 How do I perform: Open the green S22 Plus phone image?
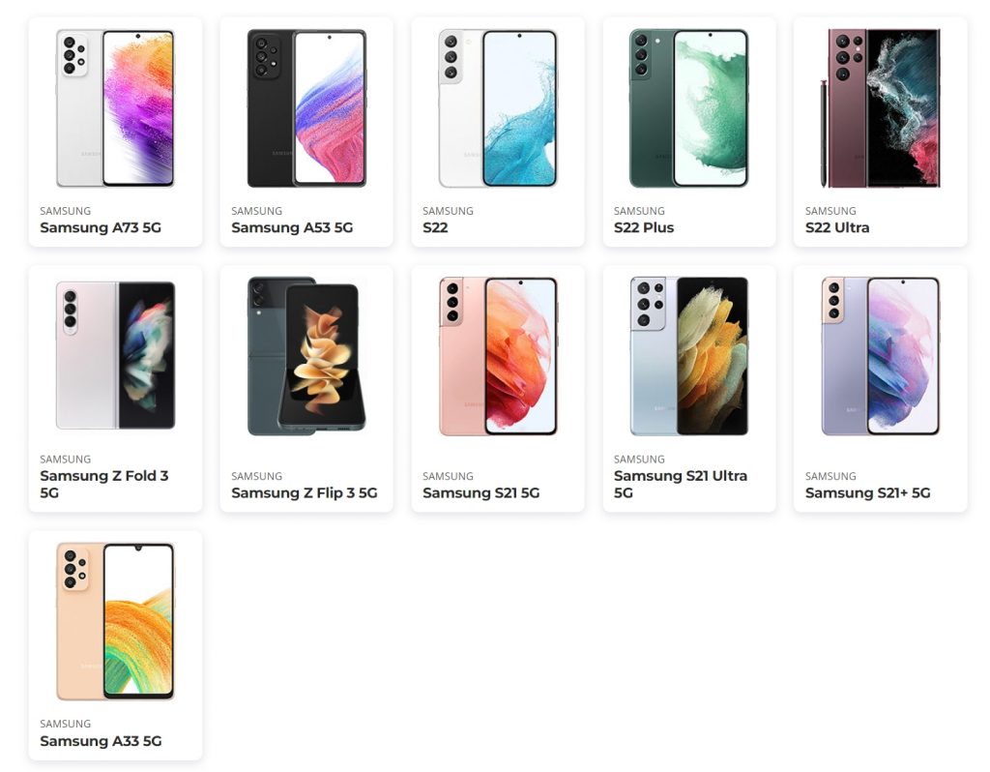688,108
